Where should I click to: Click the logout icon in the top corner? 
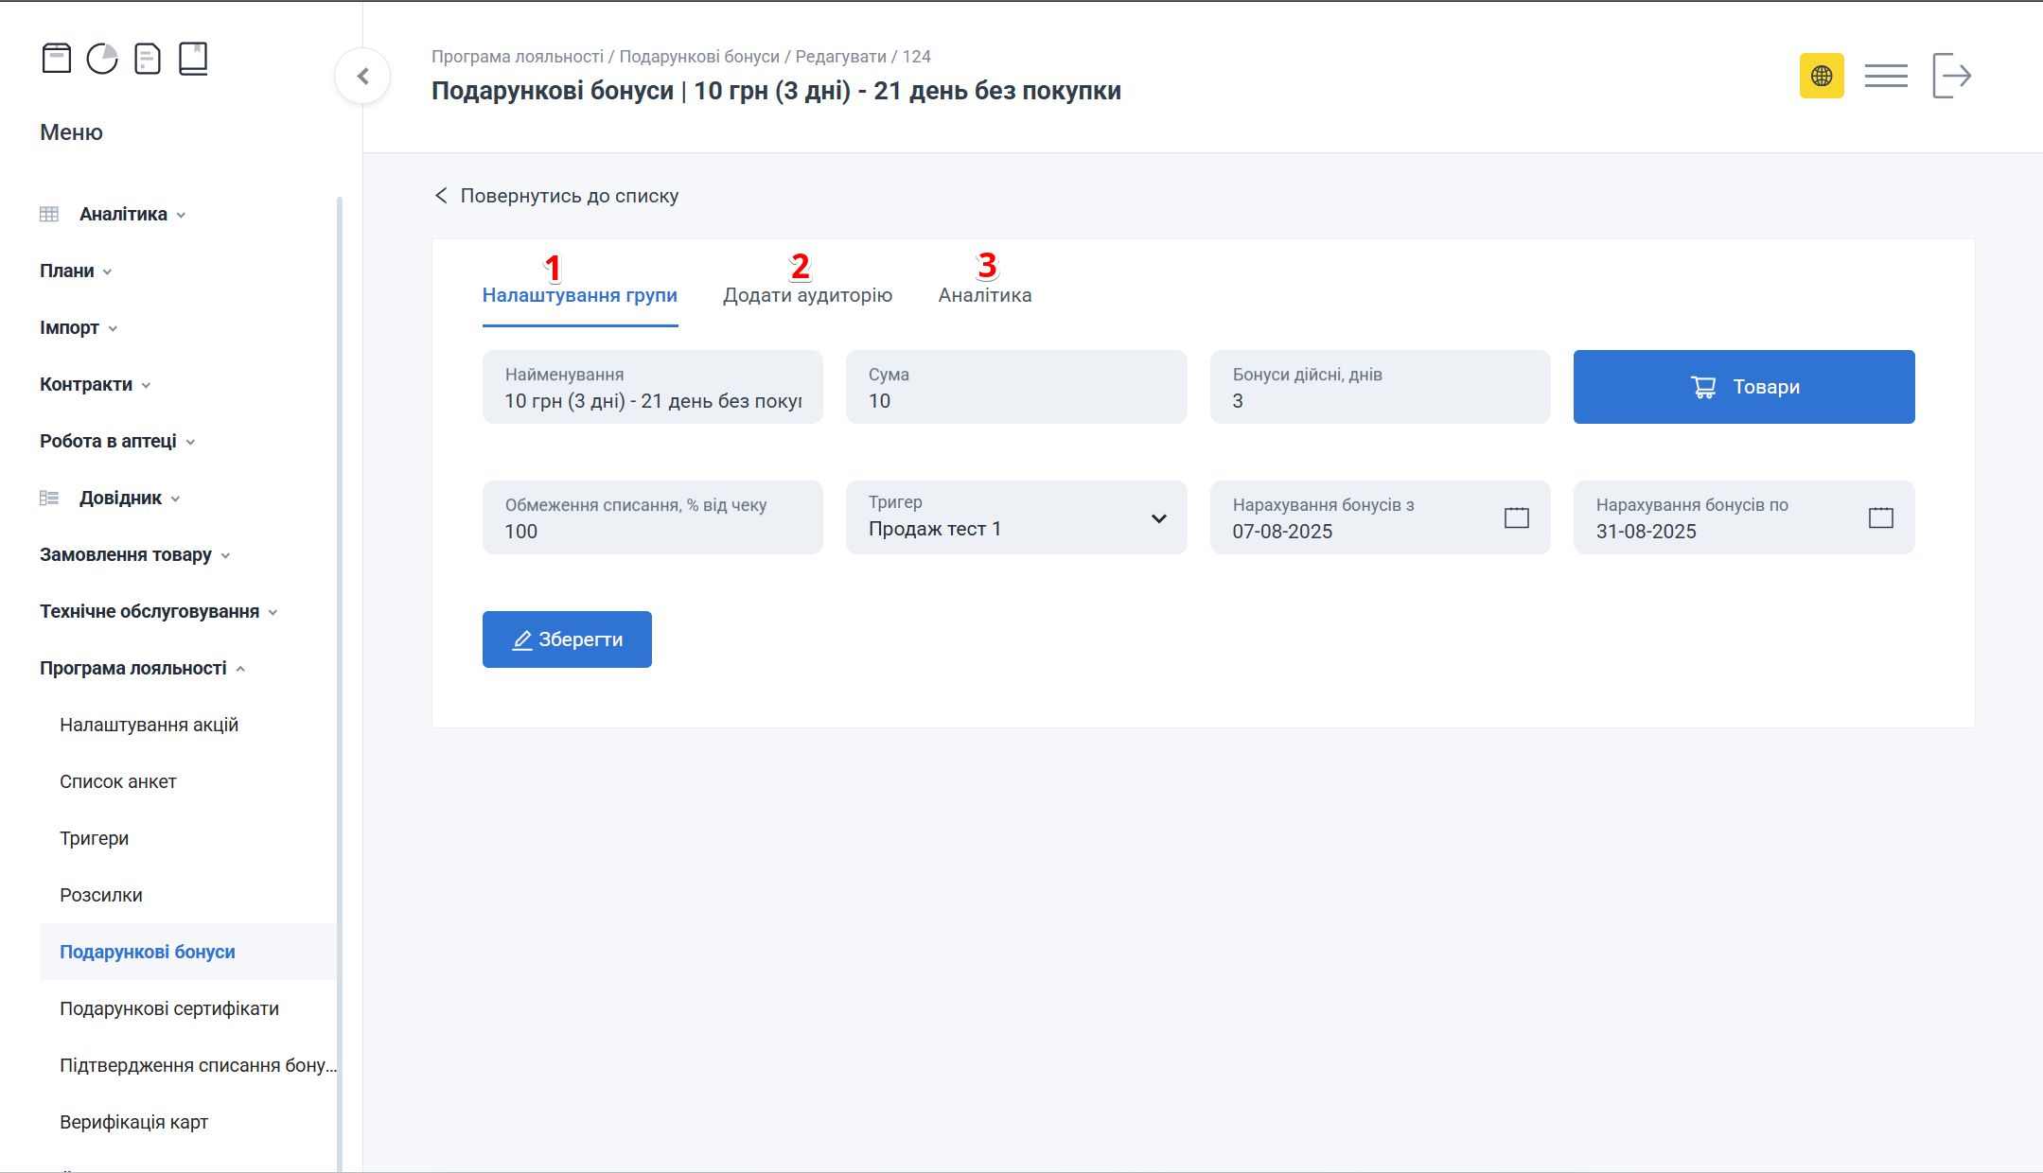click(1951, 75)
